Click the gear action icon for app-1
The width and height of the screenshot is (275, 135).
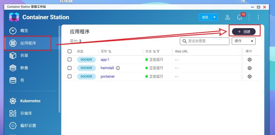click(x=250, y=60)
